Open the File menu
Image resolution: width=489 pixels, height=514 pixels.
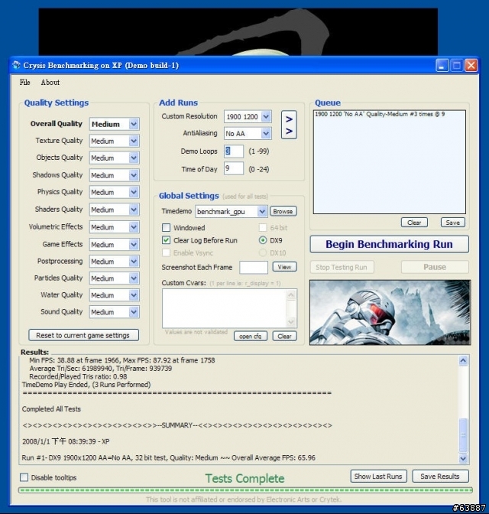(x=25, y=83)
